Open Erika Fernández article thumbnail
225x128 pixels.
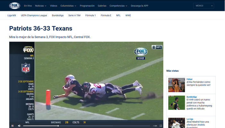tap(176, 85)
